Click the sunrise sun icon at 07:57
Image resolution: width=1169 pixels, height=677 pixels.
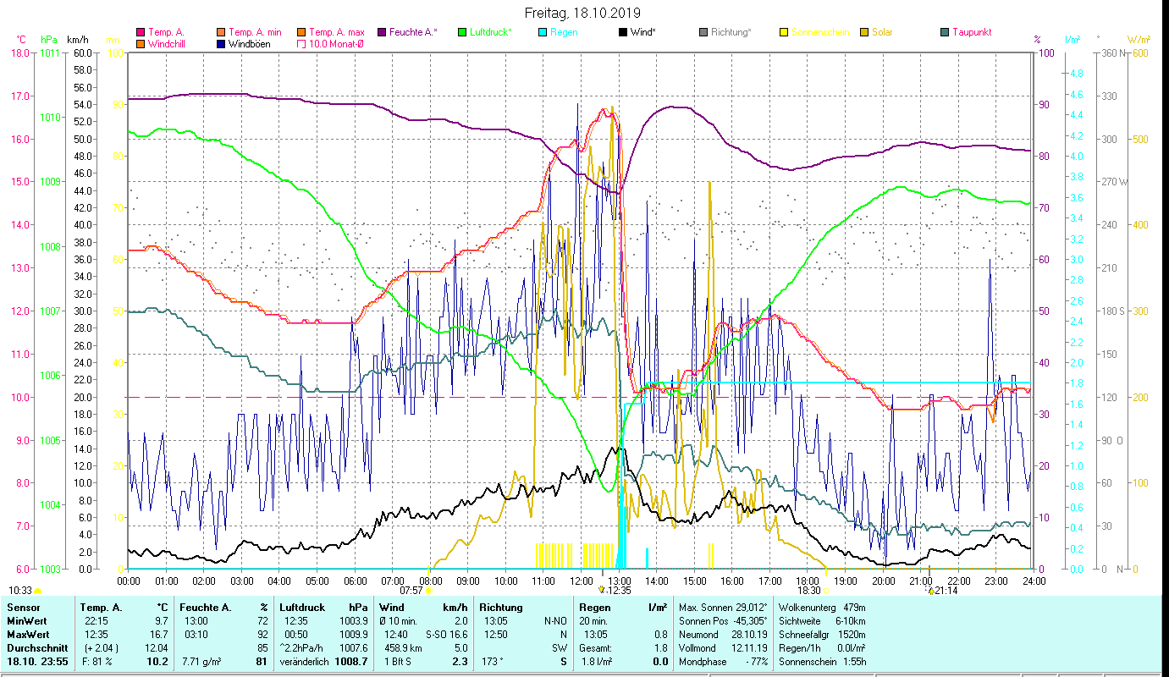[428, 591]
